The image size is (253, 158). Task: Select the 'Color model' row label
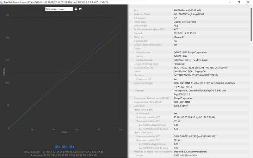140,26
